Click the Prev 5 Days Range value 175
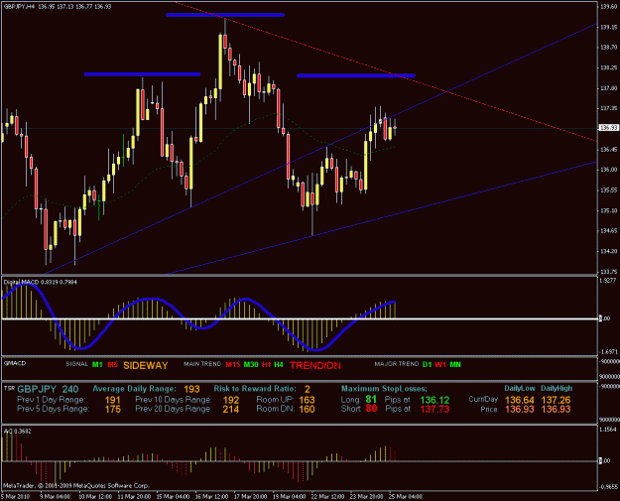The width and height of the screenshot is (620, 501). [113, 409]
